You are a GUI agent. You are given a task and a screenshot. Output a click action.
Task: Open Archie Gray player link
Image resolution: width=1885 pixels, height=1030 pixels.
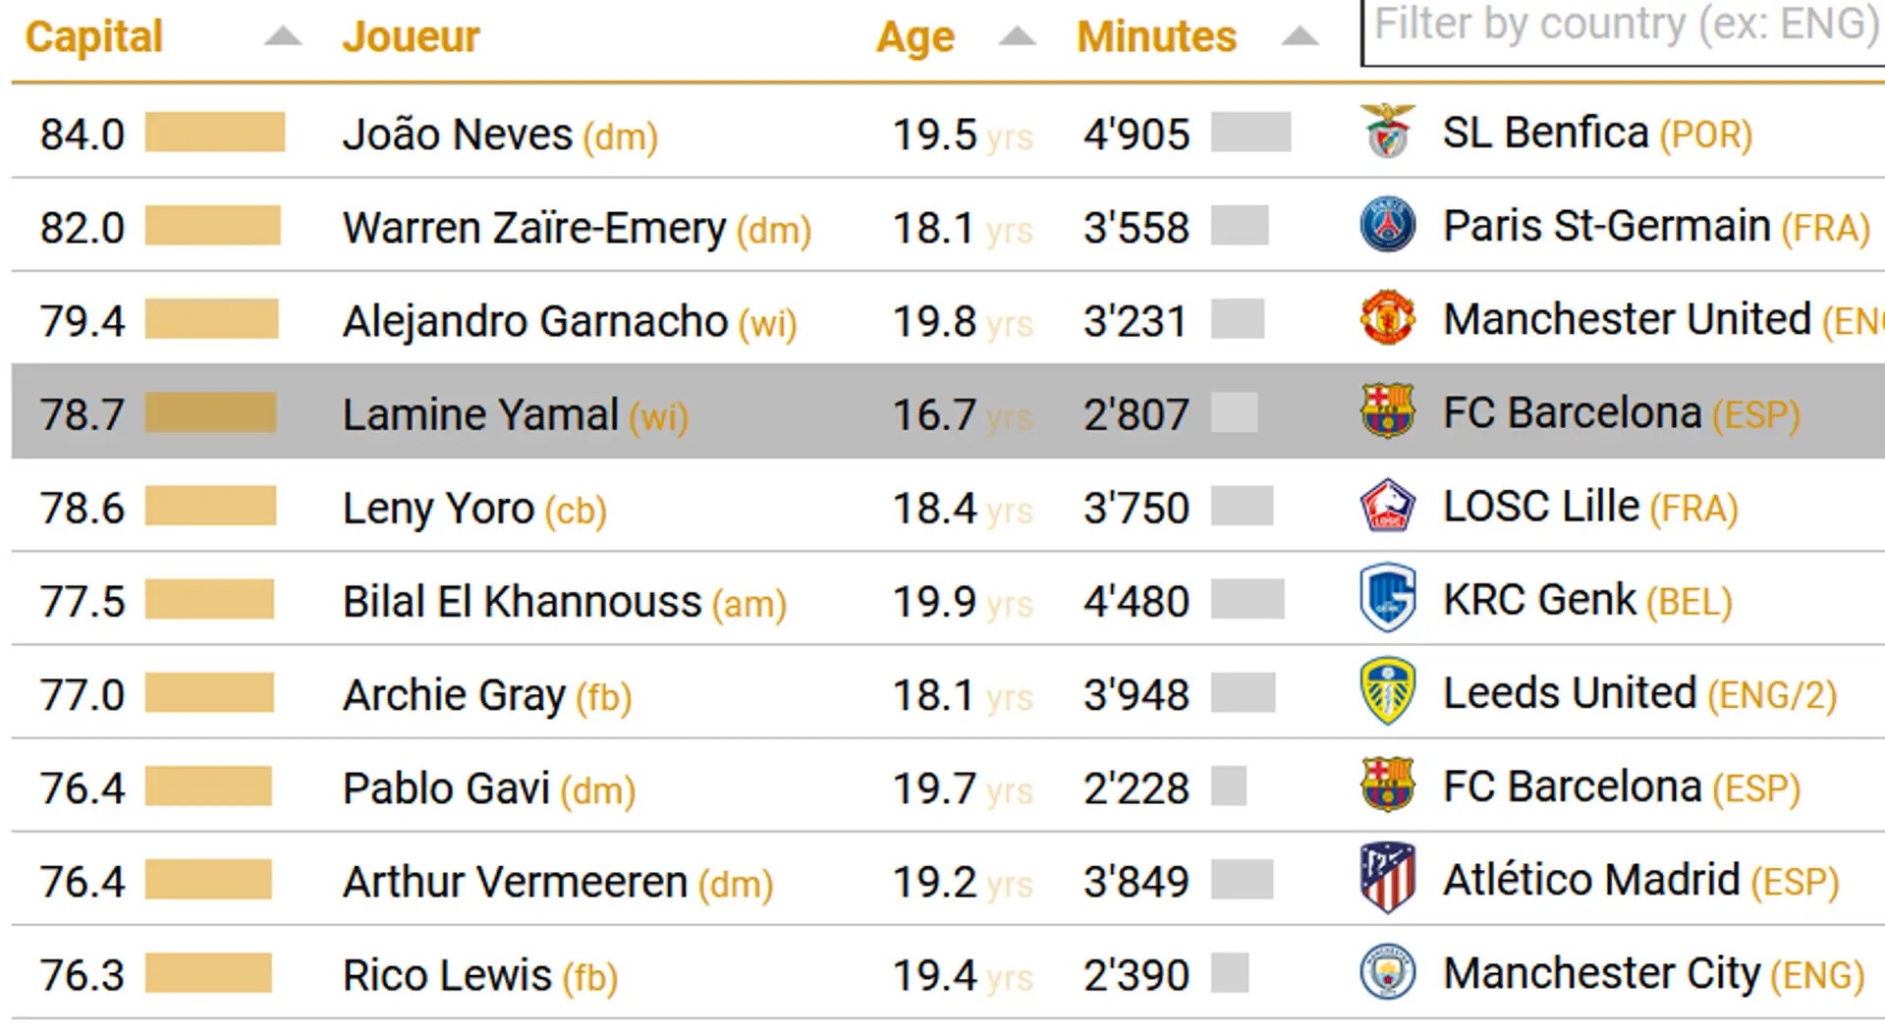tap(454, 695)
